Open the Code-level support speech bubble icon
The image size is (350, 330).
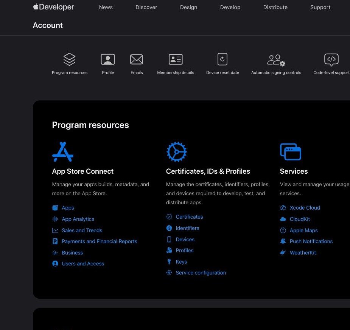tap(331, 60)
